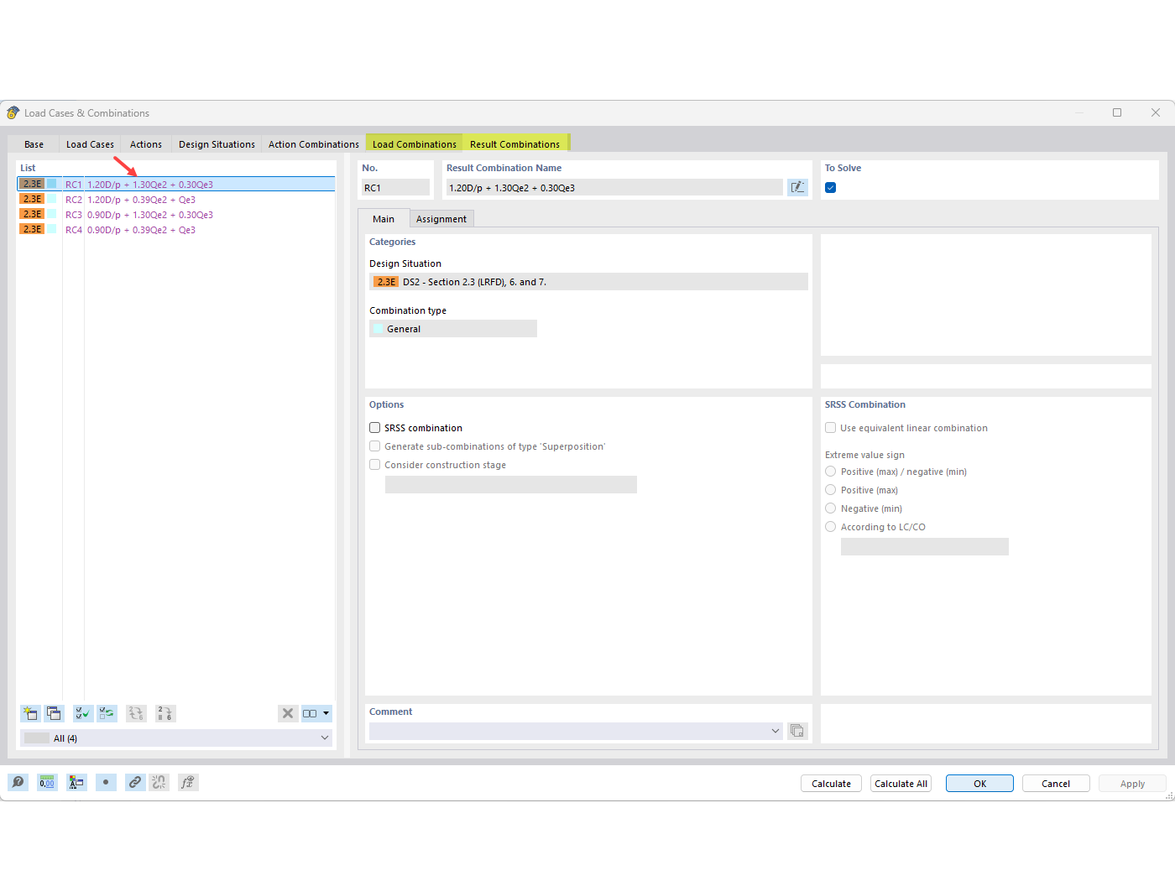Click the link chain icon
Viewport: 1175px width, 881px height.
pos(135,782)
